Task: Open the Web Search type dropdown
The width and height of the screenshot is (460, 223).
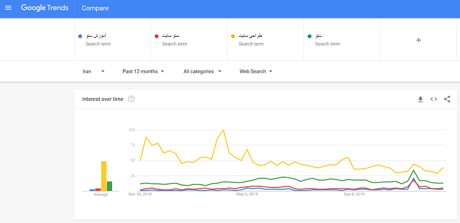Action: click(256, 72)
